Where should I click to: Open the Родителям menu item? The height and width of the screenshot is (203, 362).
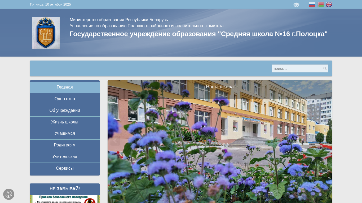pyautogui.click(x=65, y=145)
